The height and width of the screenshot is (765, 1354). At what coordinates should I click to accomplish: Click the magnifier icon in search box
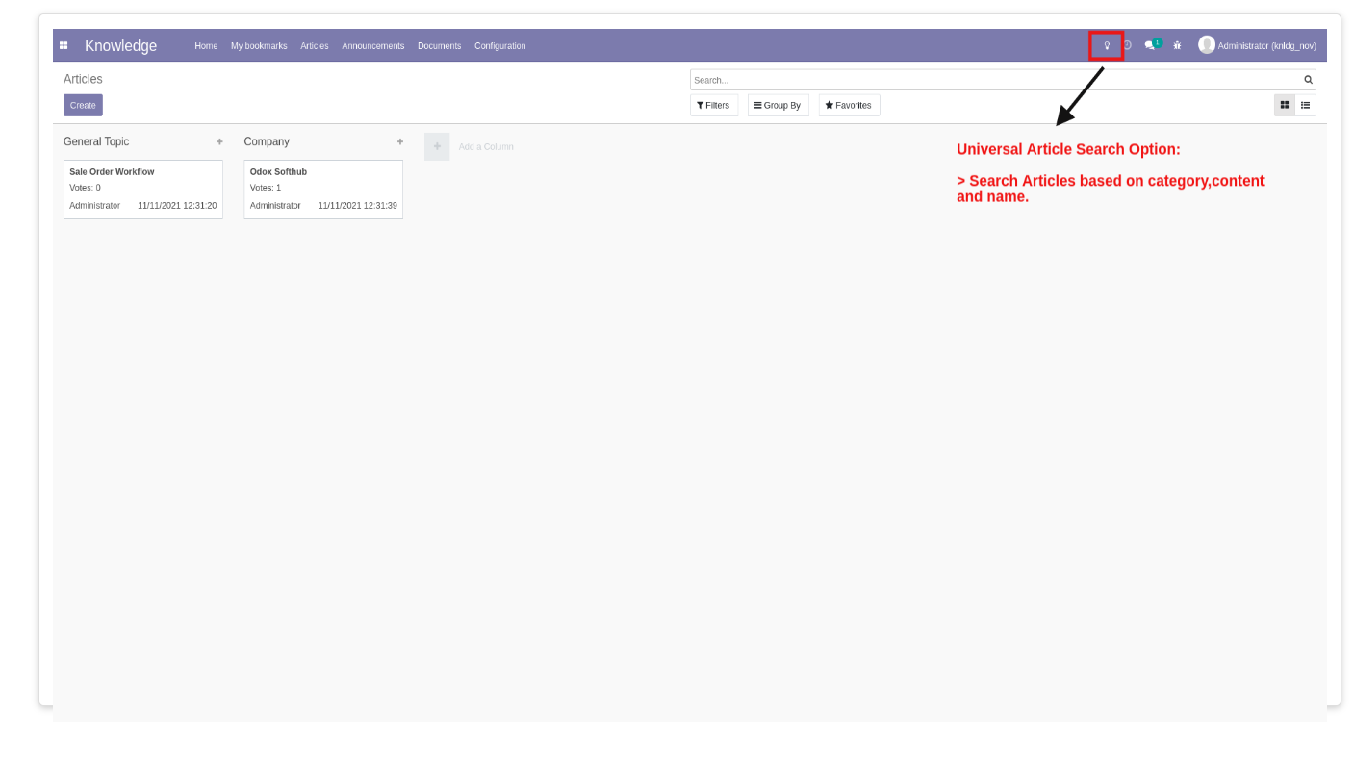tap(1308, 80)
